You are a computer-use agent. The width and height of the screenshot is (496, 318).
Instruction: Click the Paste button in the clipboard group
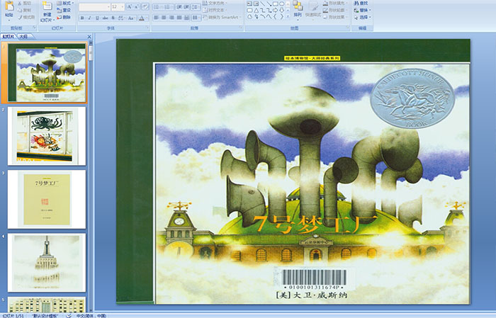pyautogui.click(x=9, y=11)
